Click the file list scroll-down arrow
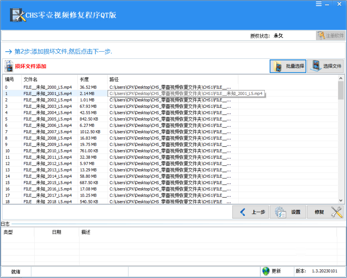 tap(341, 200)
